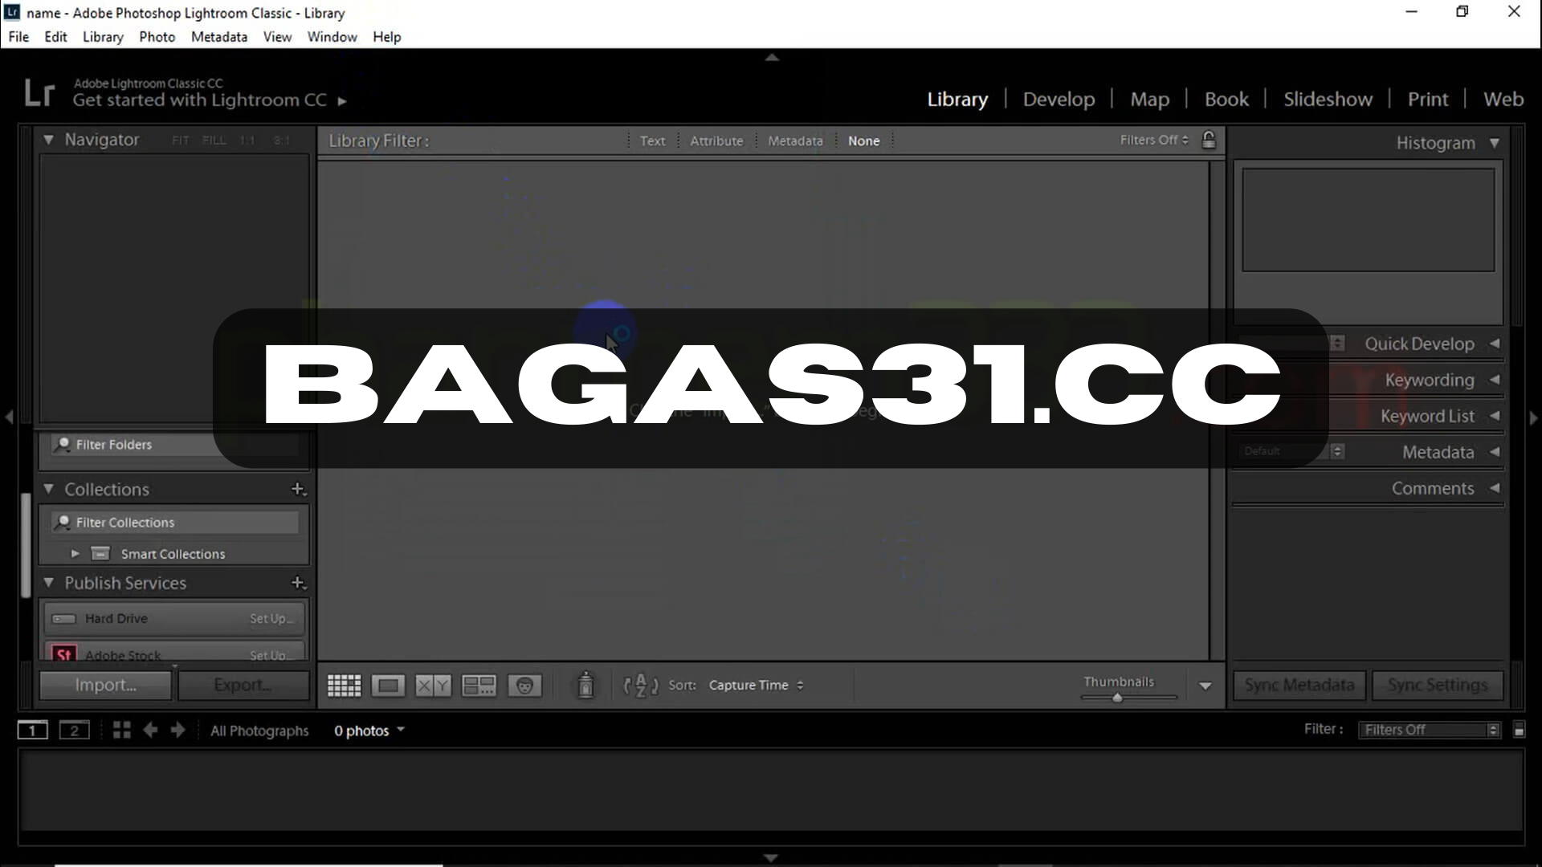Open the File menu
Viewport: 1542px width, 867px height.
tap(18, 37)
